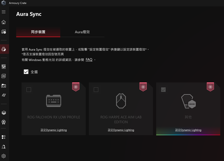Image resolution: width=224 pixels, height=161 pixels.
Task: Open the stacked layers icon in sidebar
Action: [x=3, y=113]
